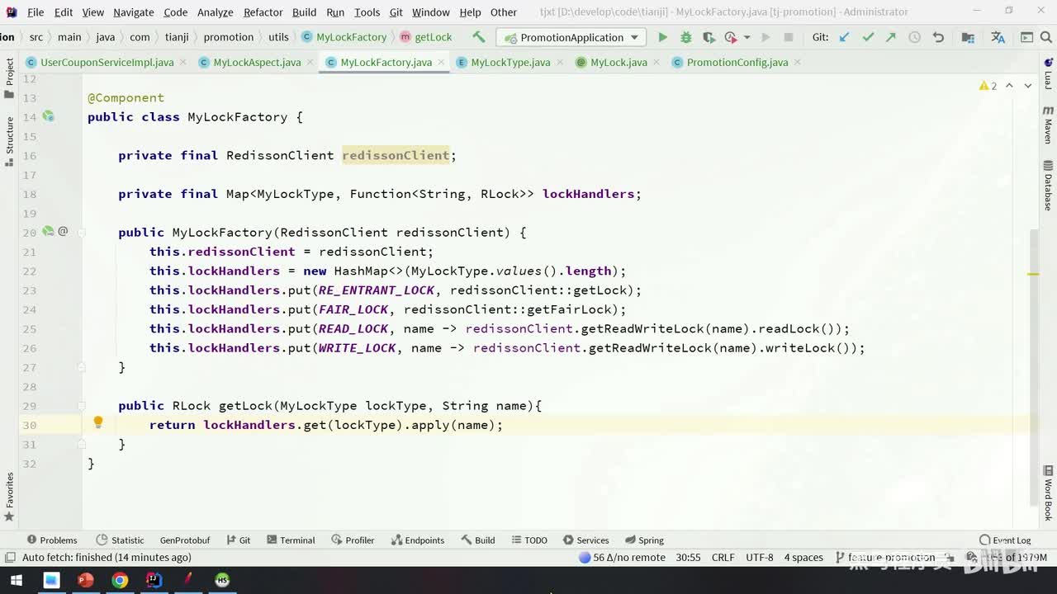Open the TODO tool window
This screenshot has height=594, width=1057.
tap(529, 540)
